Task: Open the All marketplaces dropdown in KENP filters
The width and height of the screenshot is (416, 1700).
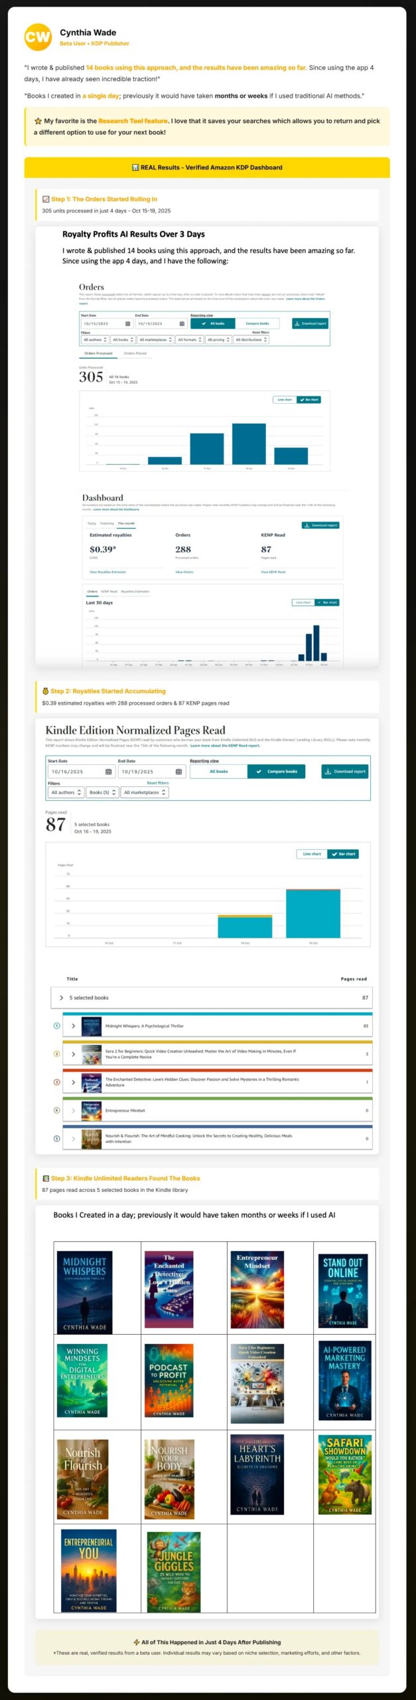Action: click(144, 792)
